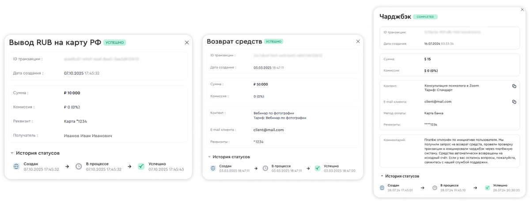Viewport: 530px width, 205px height.
Task: Select the ₽ 10 000 sum value
Action: click(x=72, y=93)
